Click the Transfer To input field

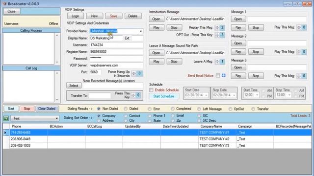pos(100,96)
